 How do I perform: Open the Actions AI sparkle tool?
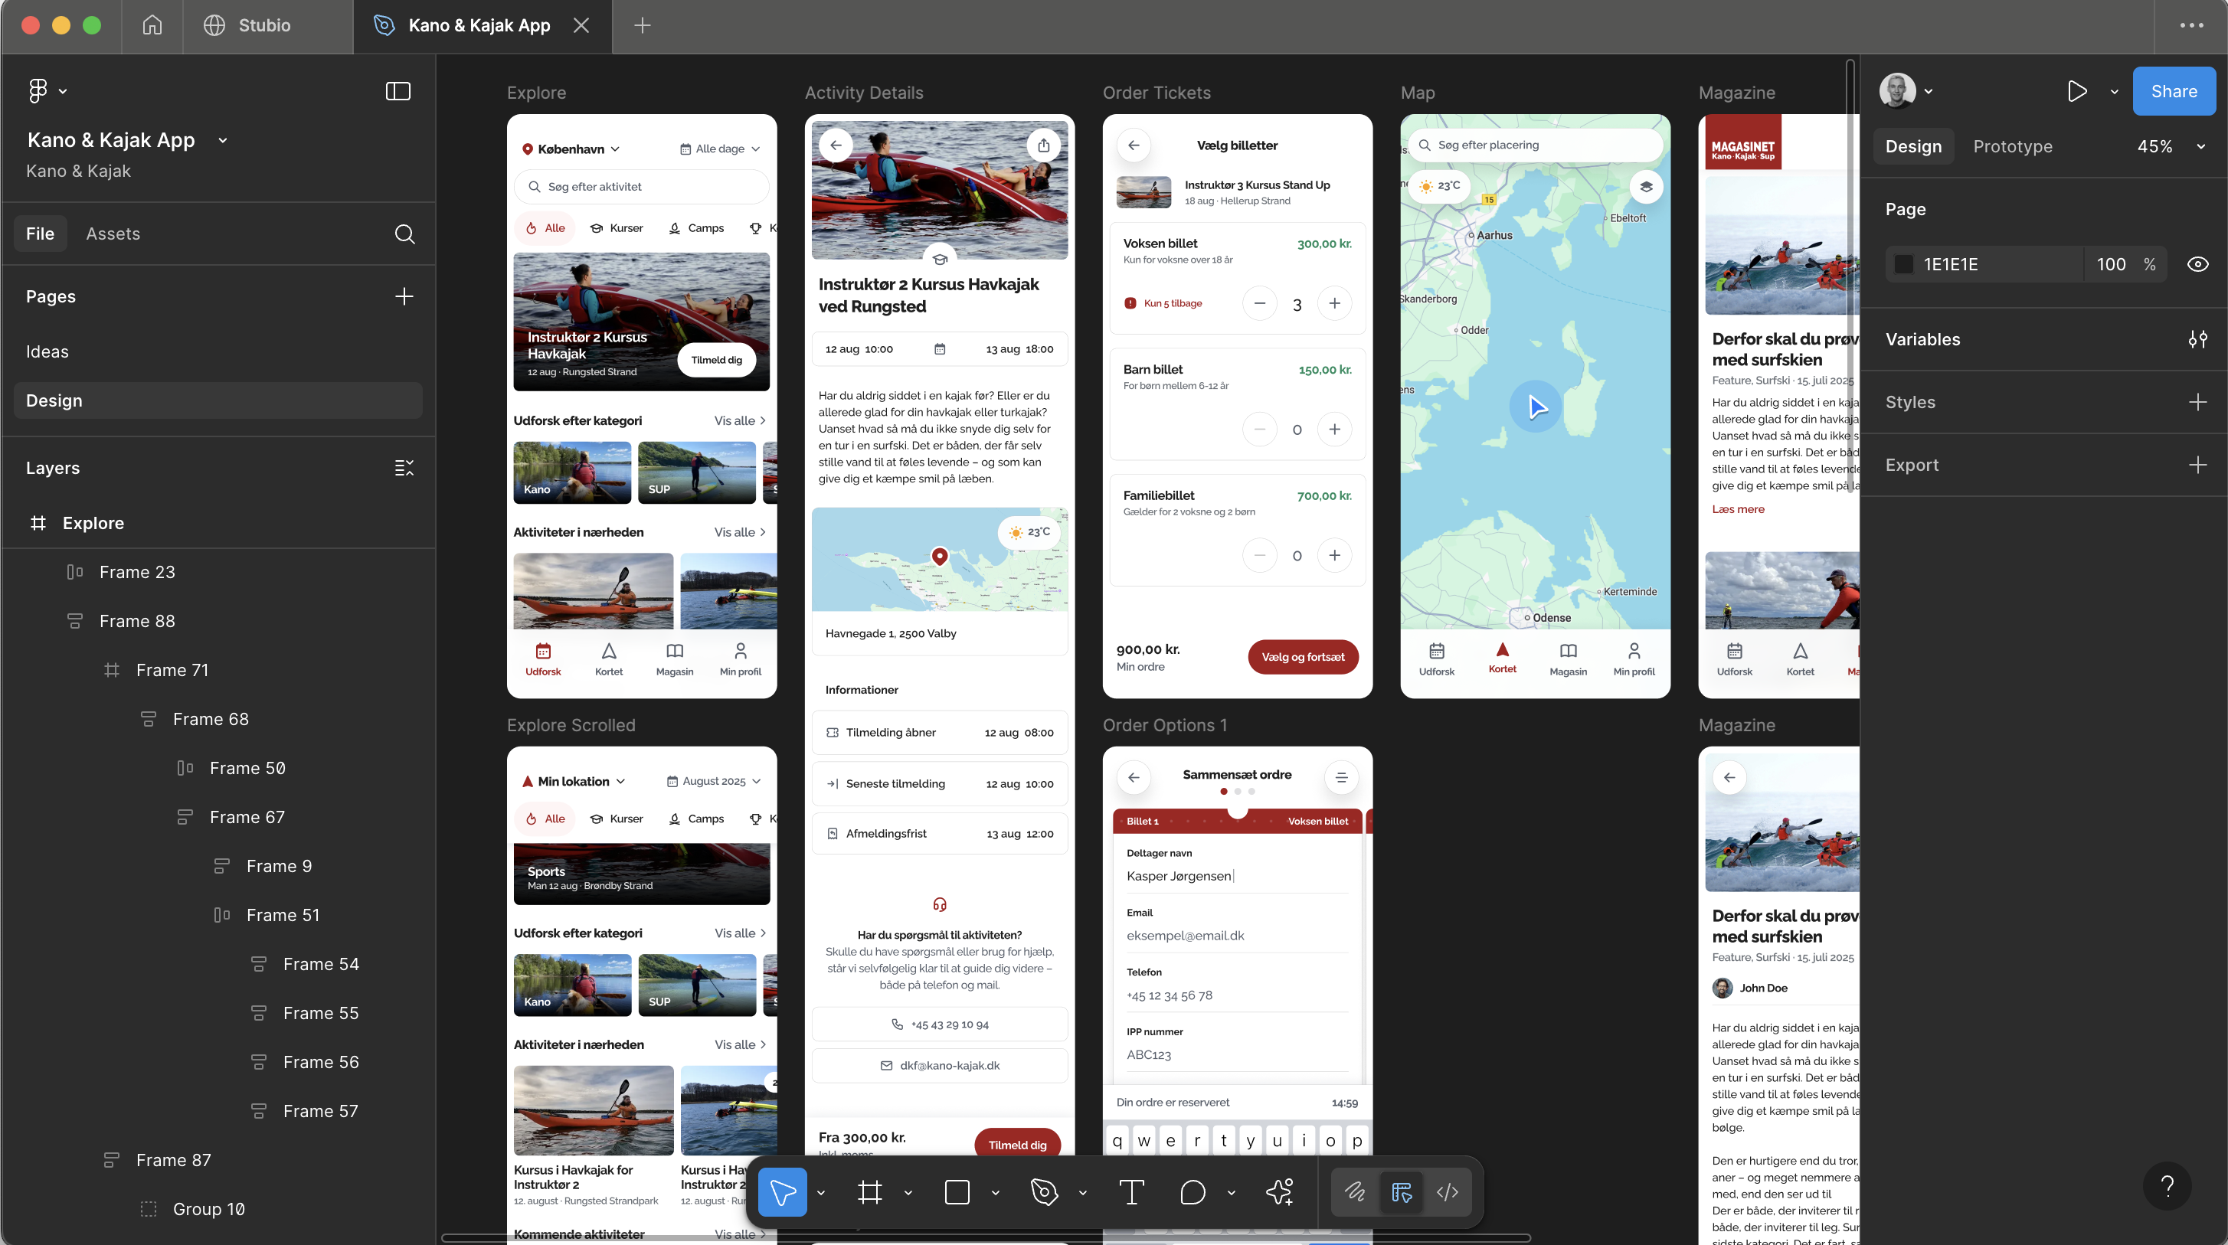tap(1279, 1192)
